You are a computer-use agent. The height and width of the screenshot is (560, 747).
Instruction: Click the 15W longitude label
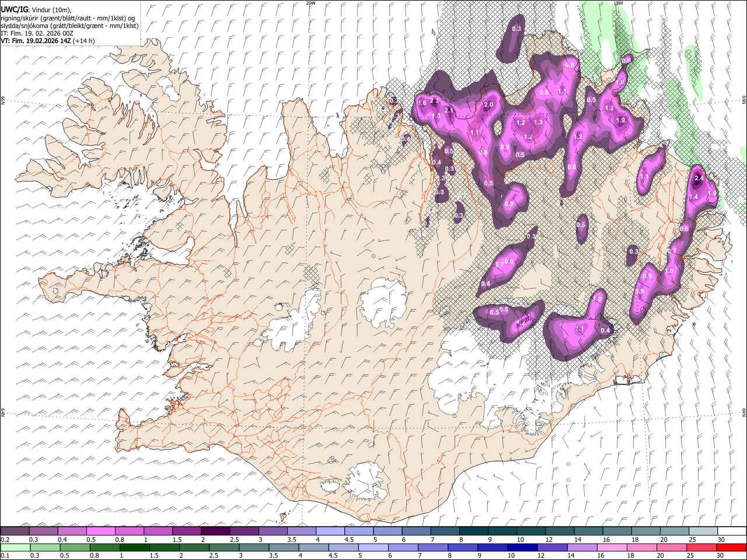tap(618, 3)
